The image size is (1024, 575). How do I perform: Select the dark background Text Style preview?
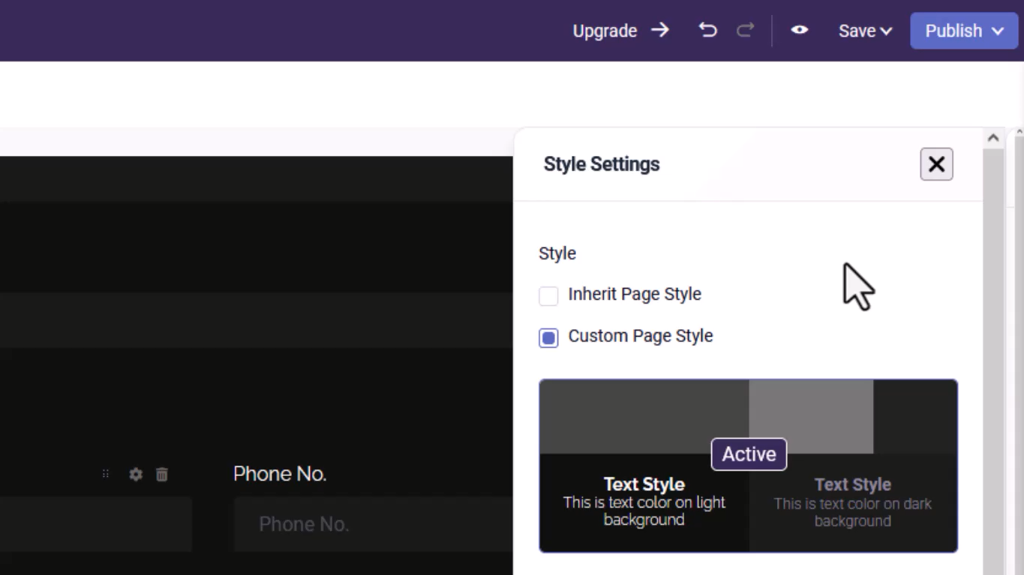[853, 502]
